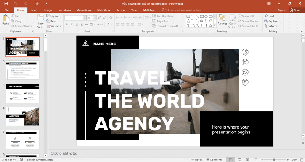305x162 pixels.
Task: Click the Start From Beginning presentation icon
Action: [x=36, y=3]
